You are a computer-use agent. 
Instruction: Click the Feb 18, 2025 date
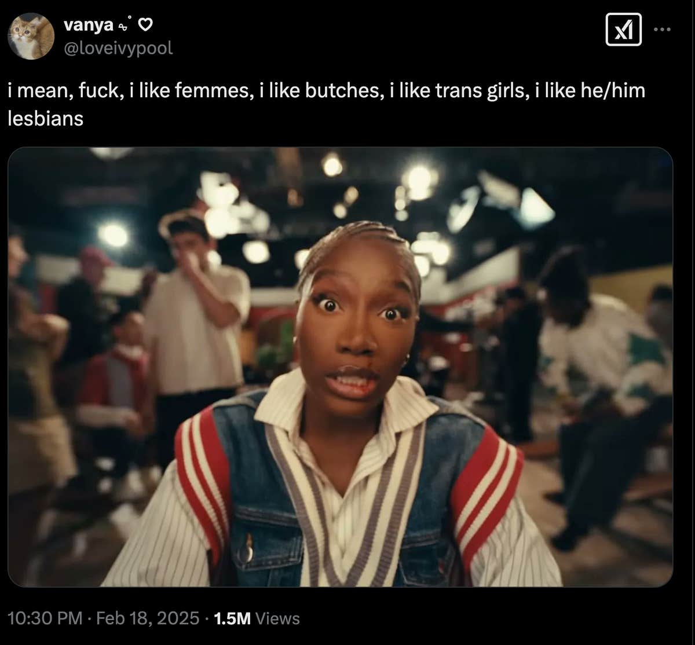148,618
